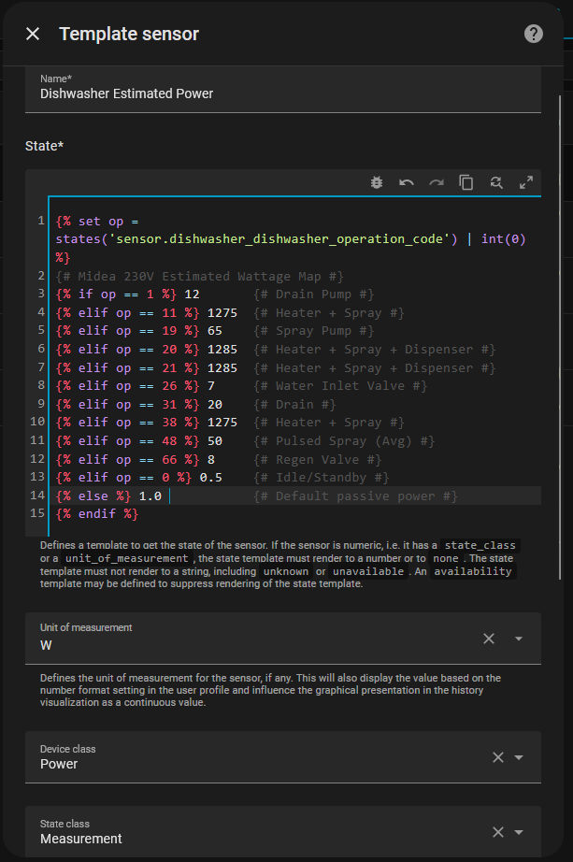Image resolution: width=573 pixels, height=862 pixels.
Task: Redo the template edit
Action: 437,183
